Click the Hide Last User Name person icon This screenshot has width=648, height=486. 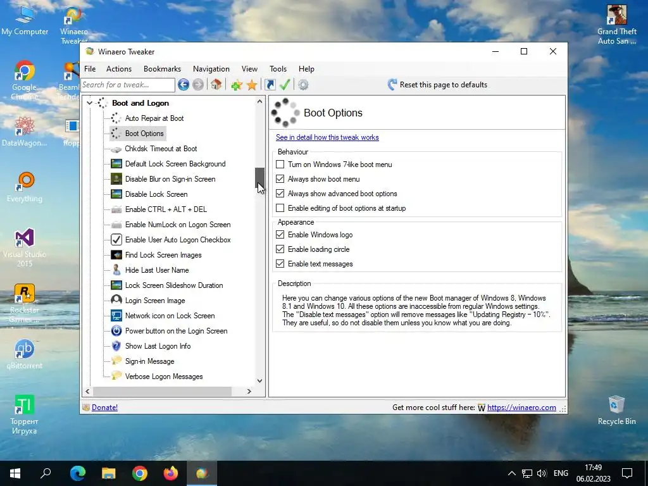click(x=116, y=270)
